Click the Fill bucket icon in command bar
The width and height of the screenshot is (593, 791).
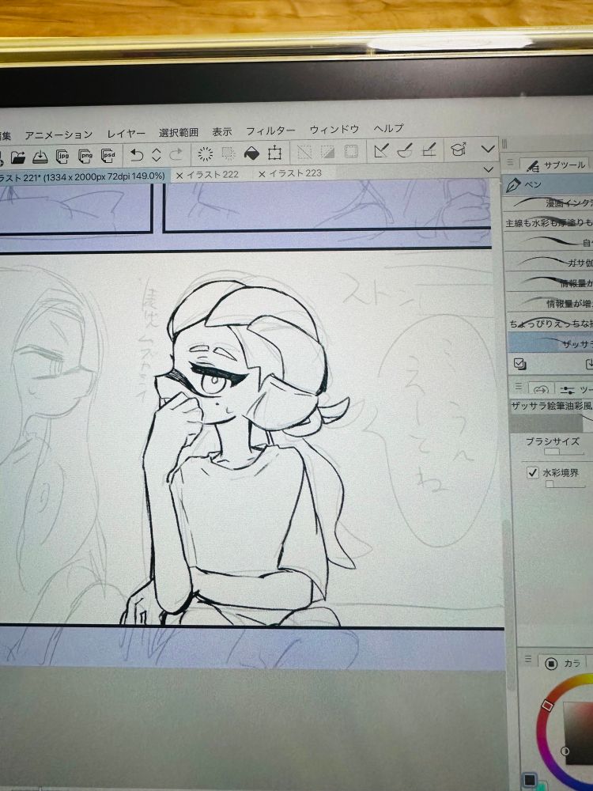click(x=251, y=153)
